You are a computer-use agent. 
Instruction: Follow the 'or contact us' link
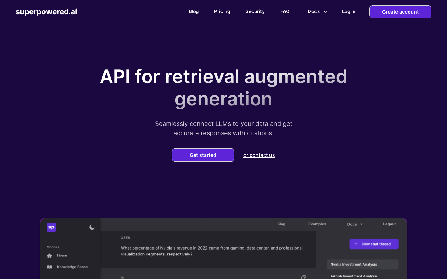(x=259, y=155)
